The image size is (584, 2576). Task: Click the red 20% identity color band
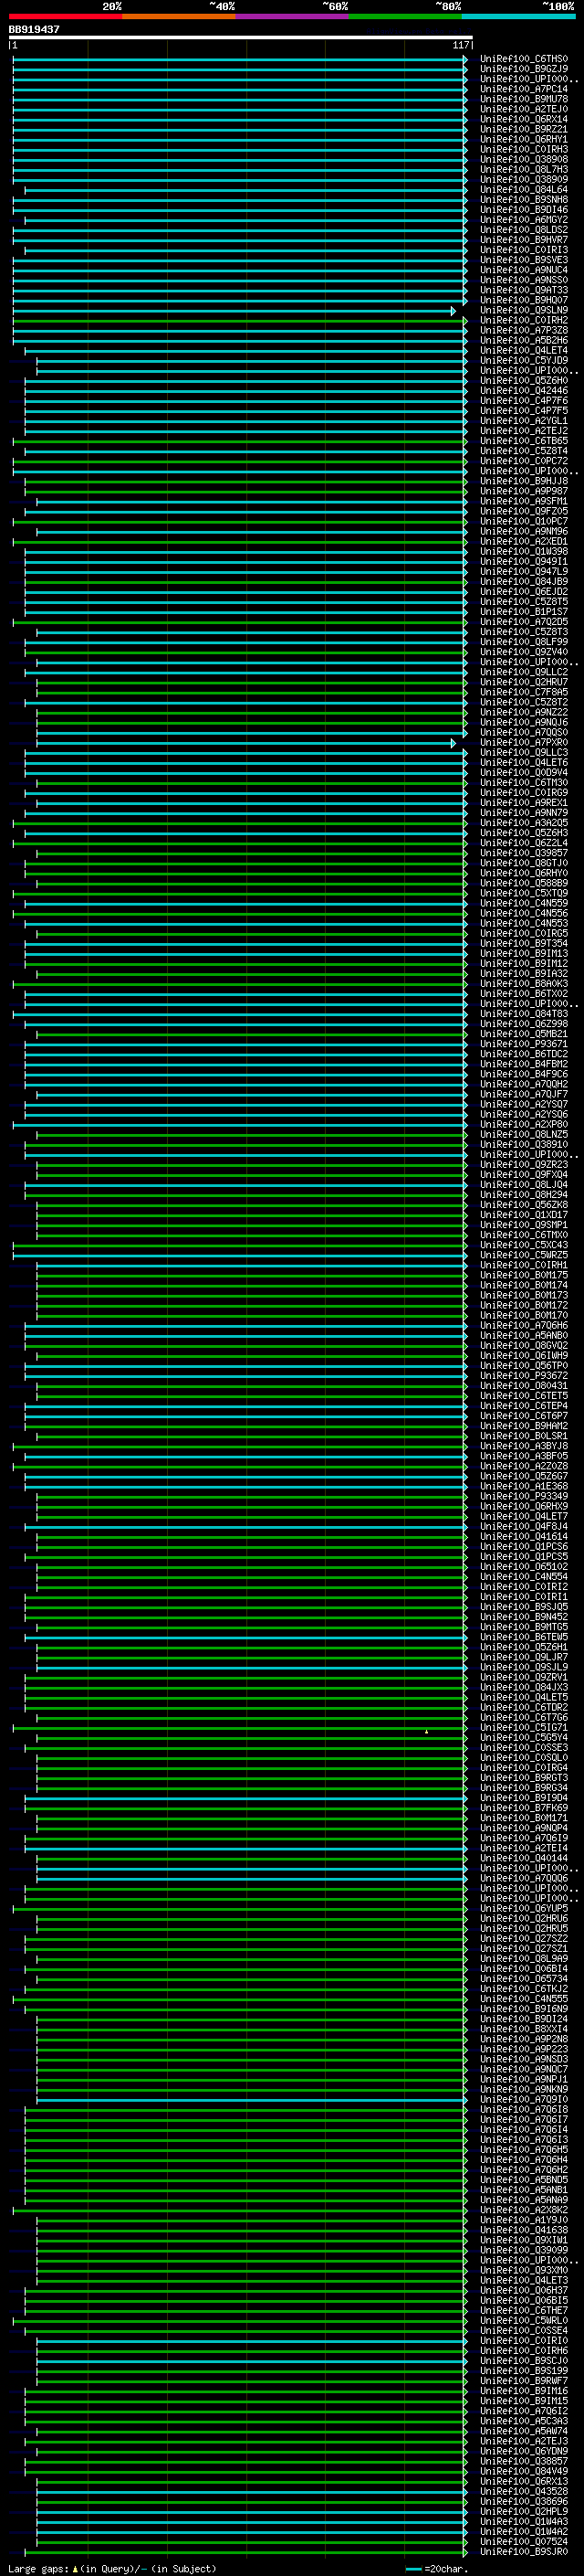(65, 16)
